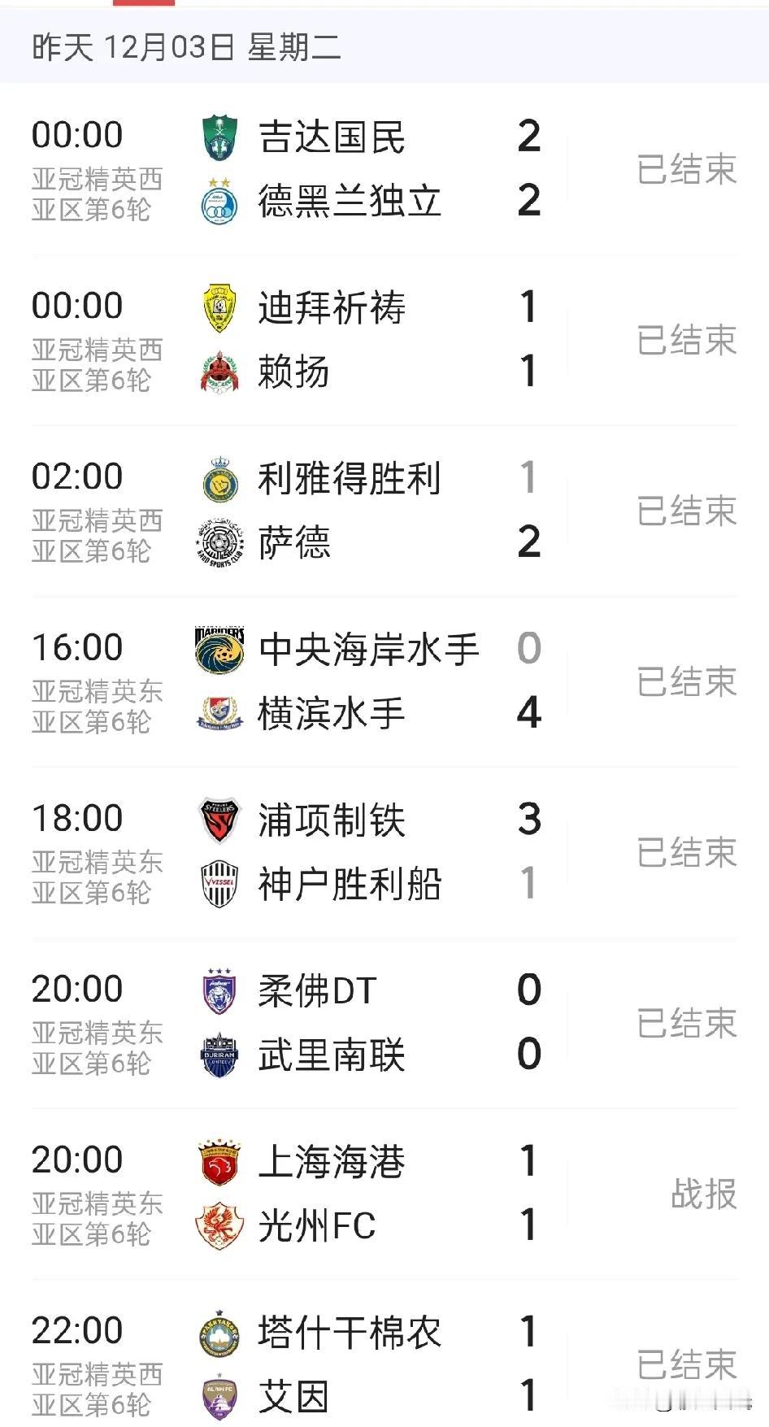Select the 利雅得胜利 club crest

219,478
